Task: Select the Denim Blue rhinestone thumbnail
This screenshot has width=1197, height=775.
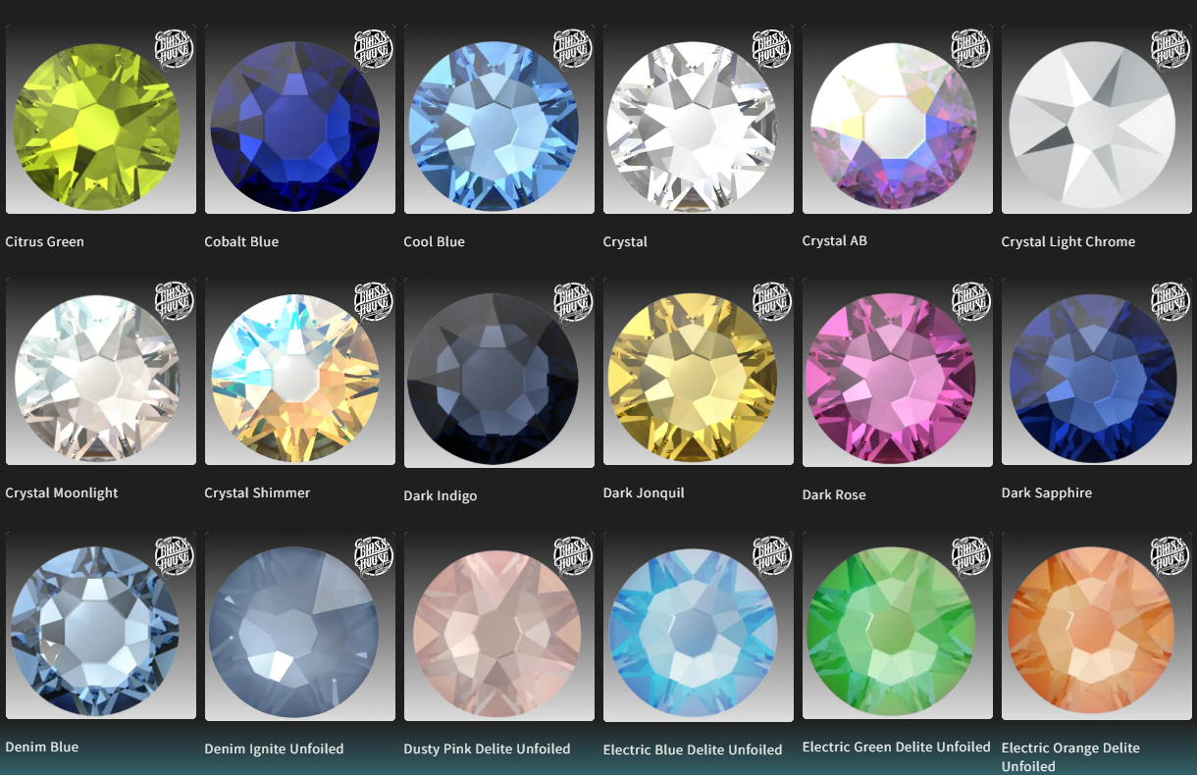Action: (x=101, y=625)
